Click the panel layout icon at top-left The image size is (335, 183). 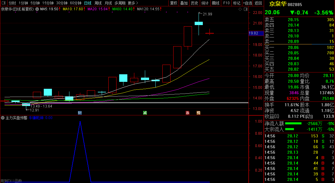coord(3,3)
